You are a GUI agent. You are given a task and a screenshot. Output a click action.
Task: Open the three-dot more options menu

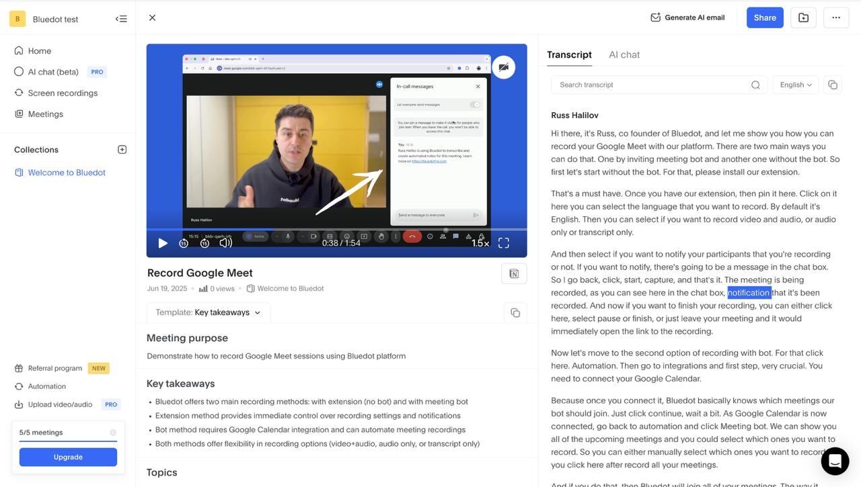coord(836,17)
